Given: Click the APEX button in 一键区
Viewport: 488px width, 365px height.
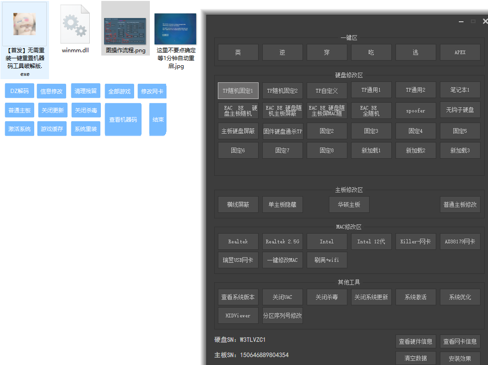Looking at the screenshot, I should 460,52.
